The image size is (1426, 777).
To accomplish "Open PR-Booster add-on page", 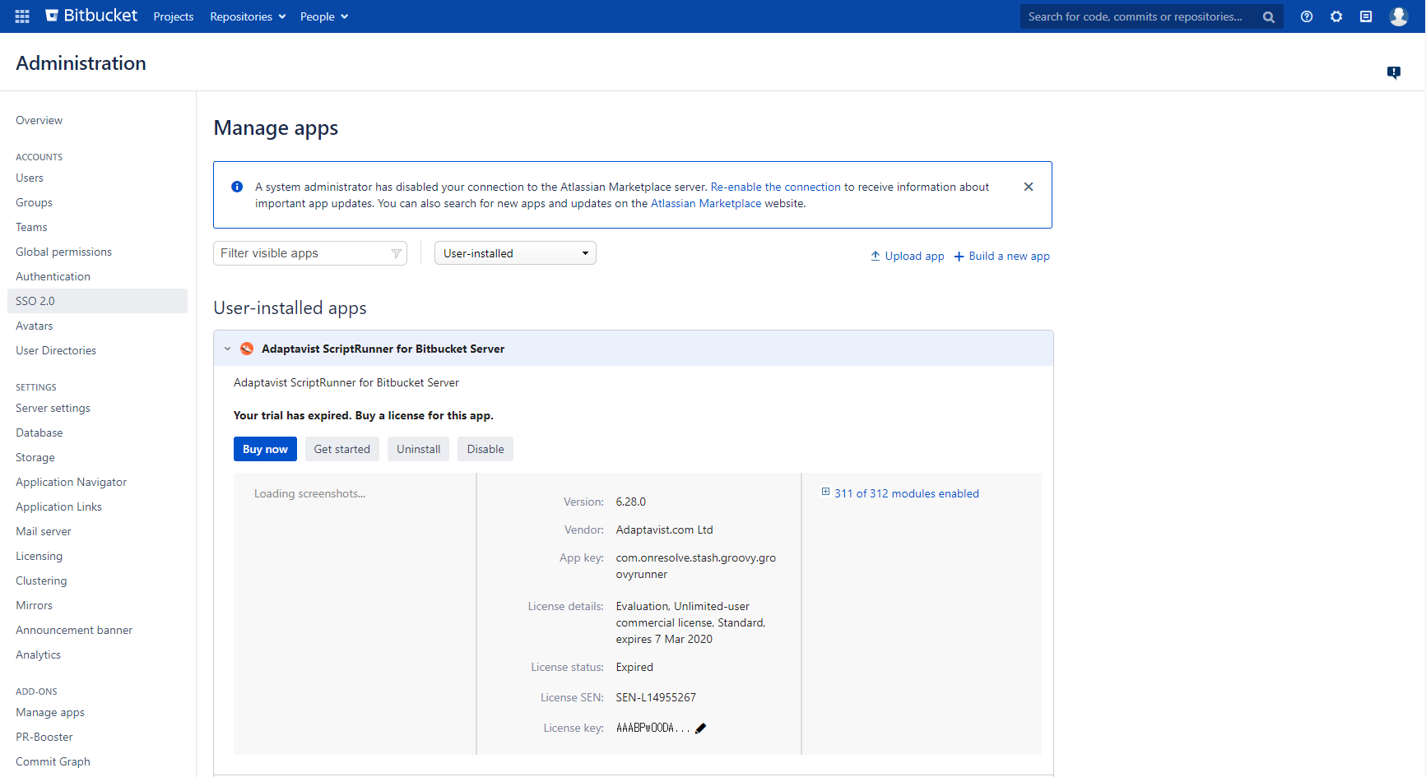I will pyautogui.click(x=44, y=737).
